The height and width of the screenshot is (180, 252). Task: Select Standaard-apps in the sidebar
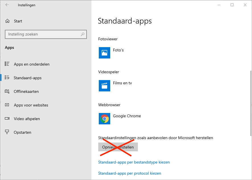point(28,78)
